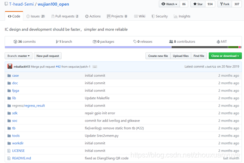This screenshot has height=163, width=244.
Task: Click folder icon next to fpga
Action: 9,91
